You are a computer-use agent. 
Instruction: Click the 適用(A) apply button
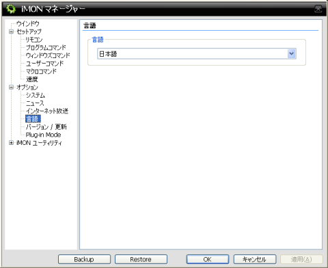[x=301, y=259]
